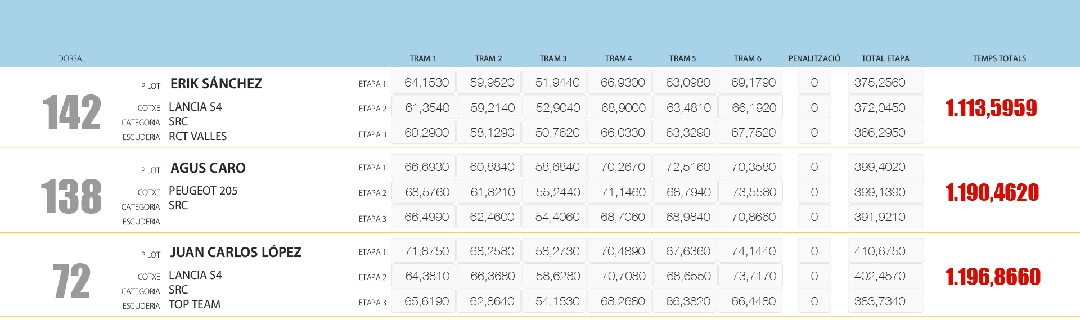Click the TOTAL ETAPA column header
The image size is (1080, 320).
click(885, 58)
